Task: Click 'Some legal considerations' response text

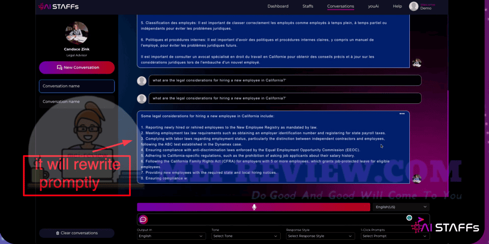Action: click(x=207, y=116)
